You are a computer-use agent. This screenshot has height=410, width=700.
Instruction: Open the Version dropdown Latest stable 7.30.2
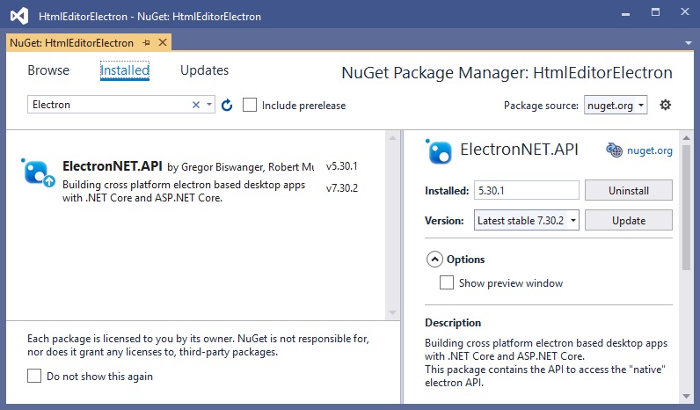527,220
